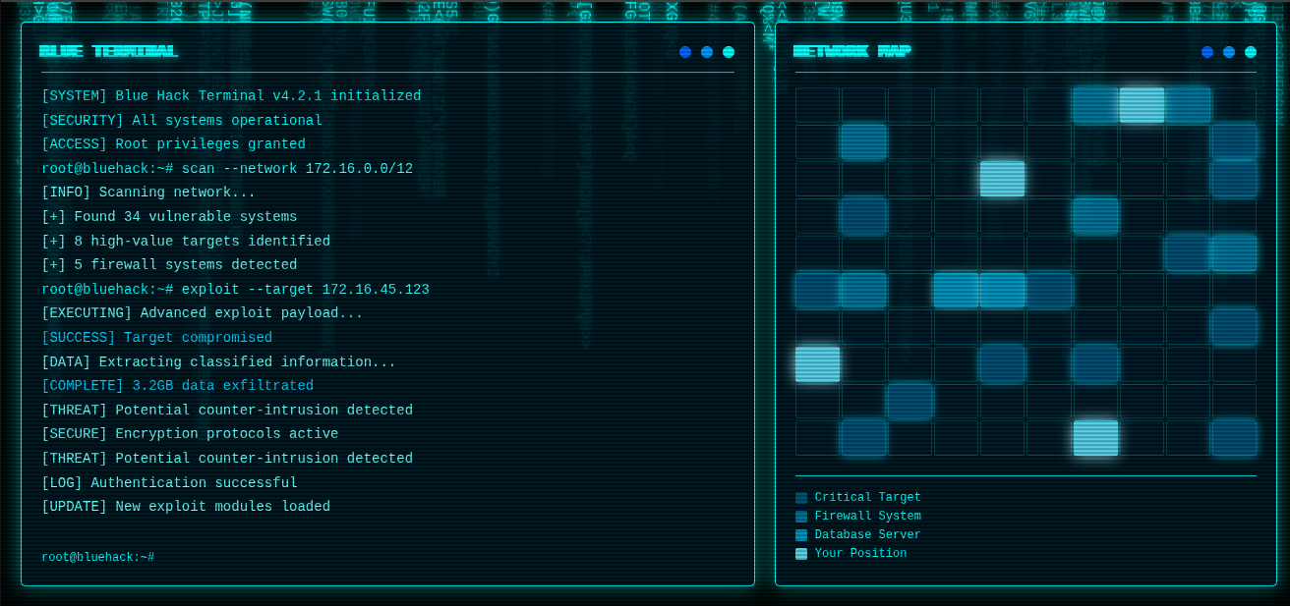Click the middle dot in Blue Terminal header
This screenshot has width=1290, height=606.
point(707,52)
